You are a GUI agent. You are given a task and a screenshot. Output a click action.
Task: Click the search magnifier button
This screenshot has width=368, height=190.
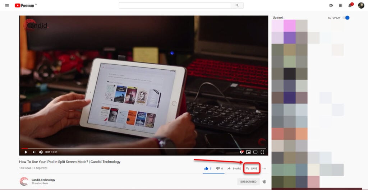237,5
